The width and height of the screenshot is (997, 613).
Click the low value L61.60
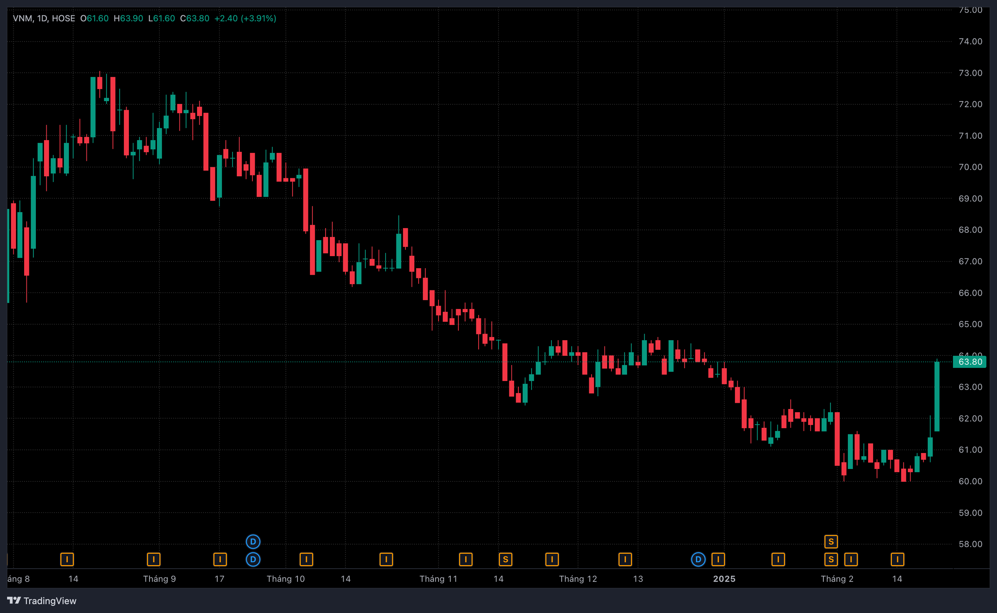click(162, 18)
